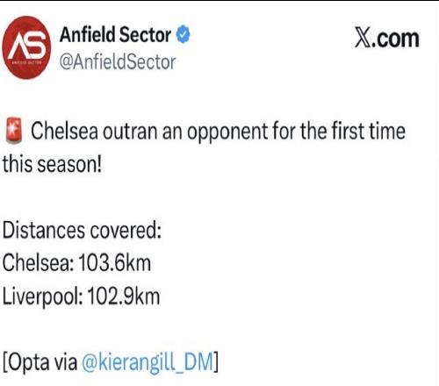Click the closing bracket after mention
Image resolution: width=439 pixels, height=386 pixels.
click(x=216, y=362)
